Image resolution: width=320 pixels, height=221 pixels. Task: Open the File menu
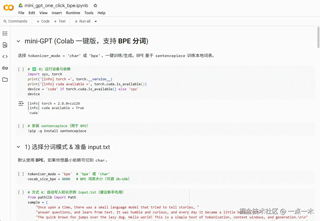(x=21, y=13)
